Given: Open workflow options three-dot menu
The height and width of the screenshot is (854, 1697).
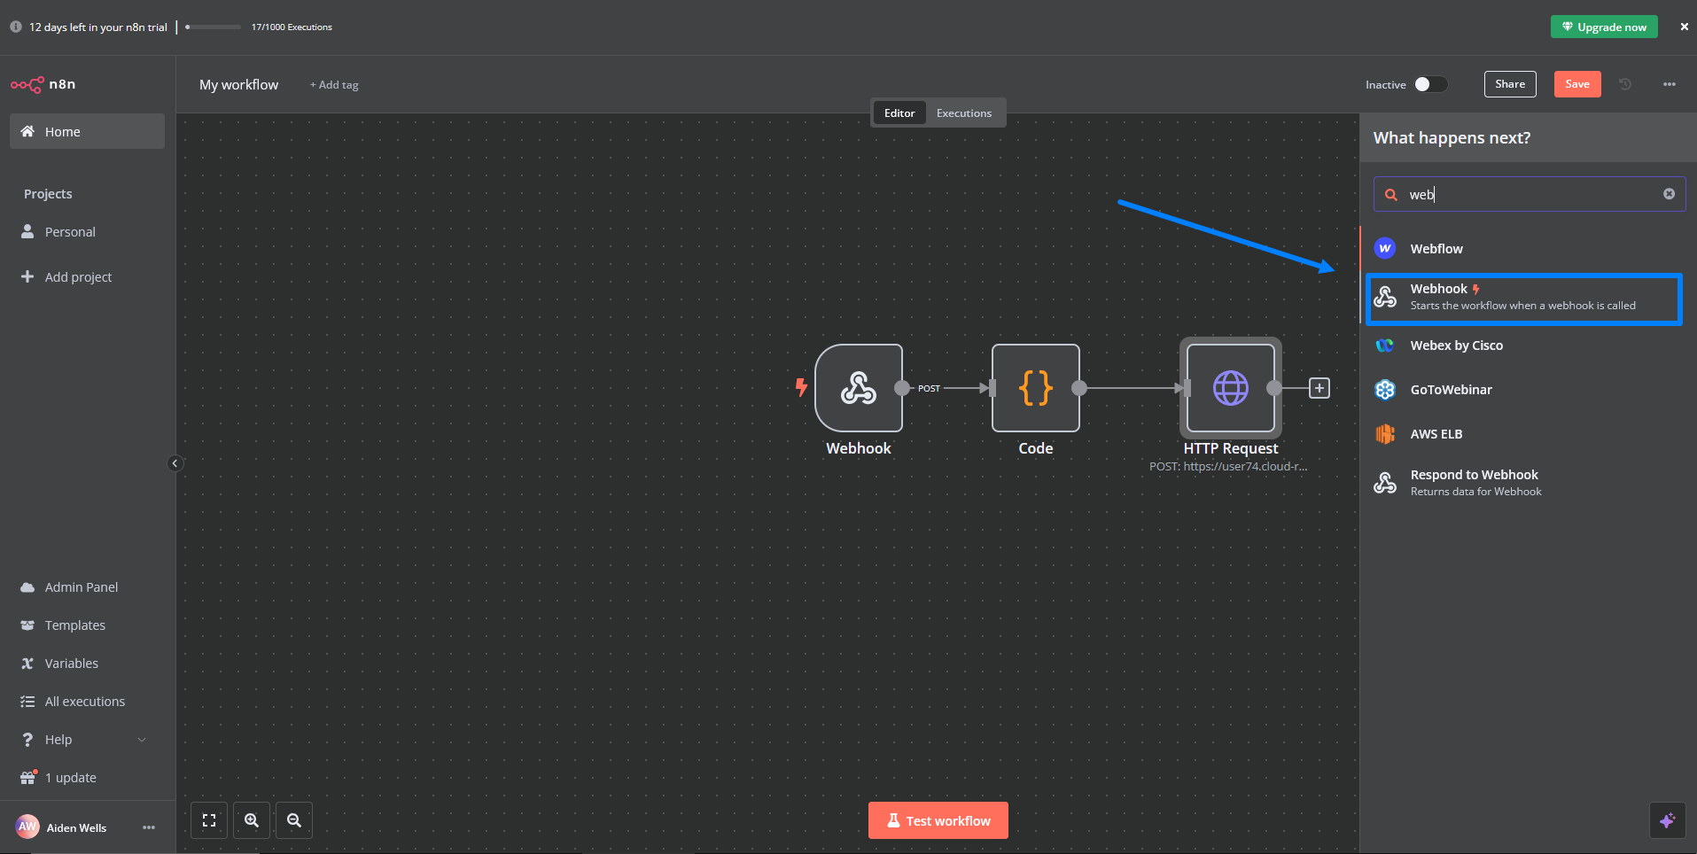Looking at the screenshot, I should tap(1670, 84).
